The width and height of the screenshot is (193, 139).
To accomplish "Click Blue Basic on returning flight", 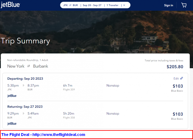I will [177, 119].
